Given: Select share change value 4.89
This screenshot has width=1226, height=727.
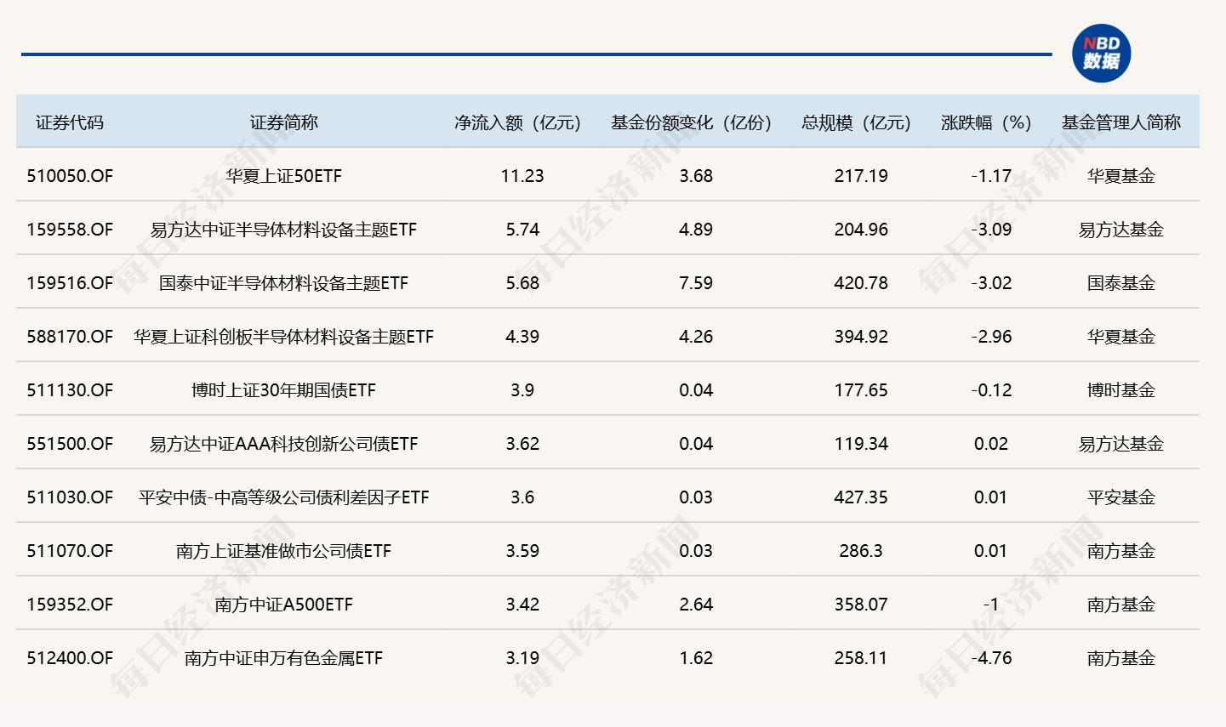Looking at the screenshot, I should [696, 230].
